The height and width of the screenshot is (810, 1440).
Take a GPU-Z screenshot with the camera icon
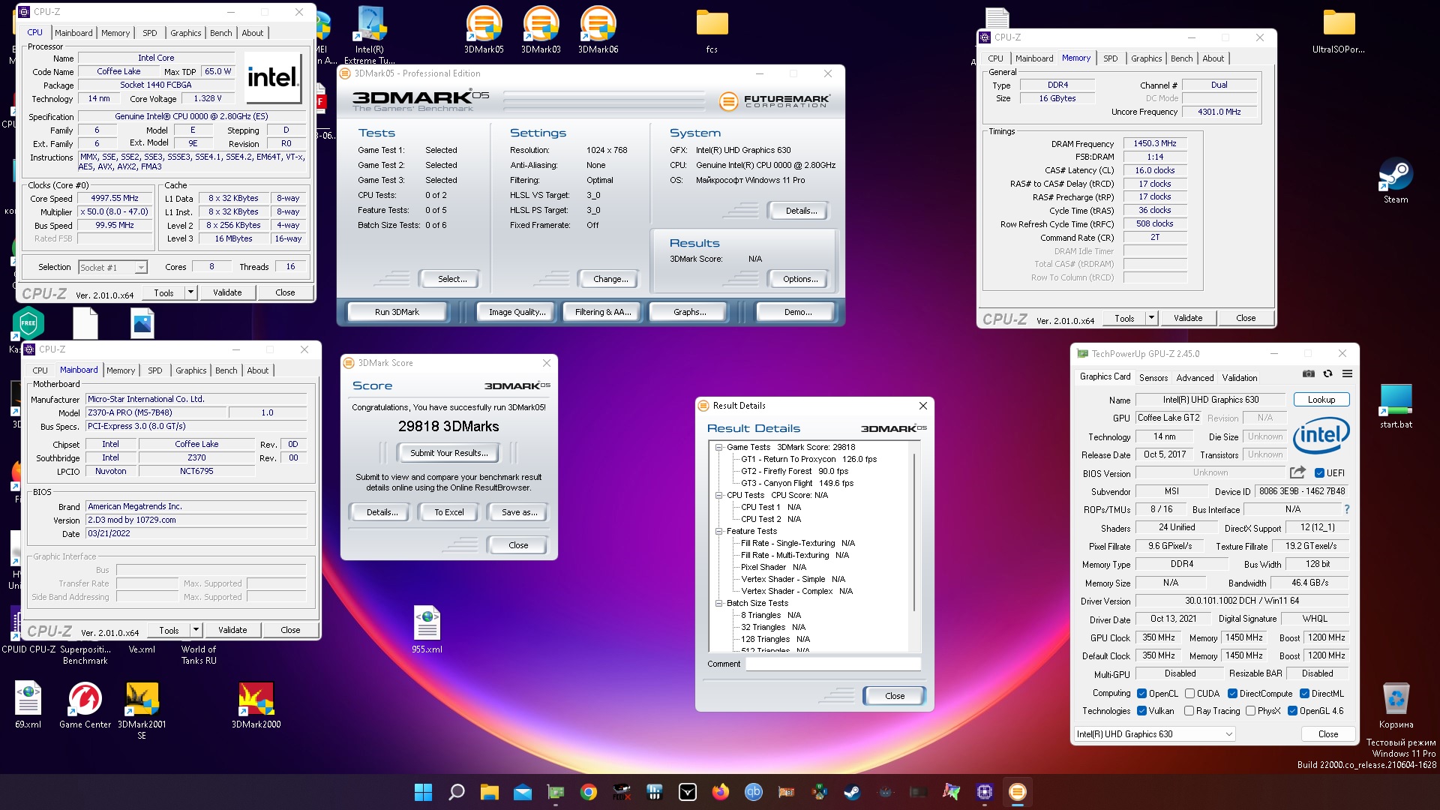1309,374
